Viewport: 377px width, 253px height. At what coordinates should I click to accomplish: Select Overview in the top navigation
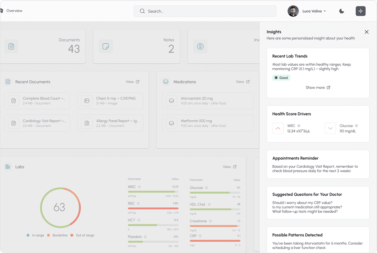point(14,10)
